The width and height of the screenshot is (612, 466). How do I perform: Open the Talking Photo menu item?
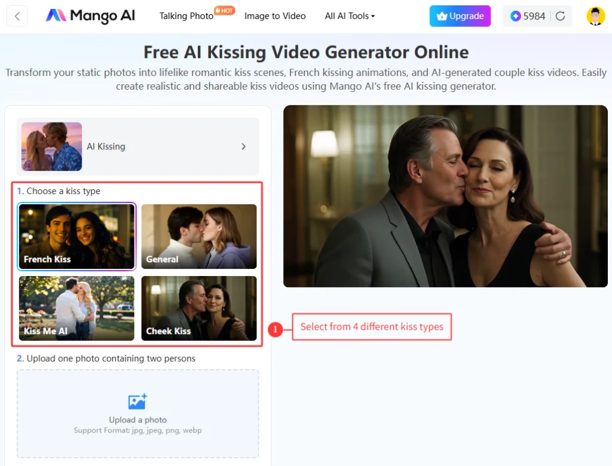186,16
